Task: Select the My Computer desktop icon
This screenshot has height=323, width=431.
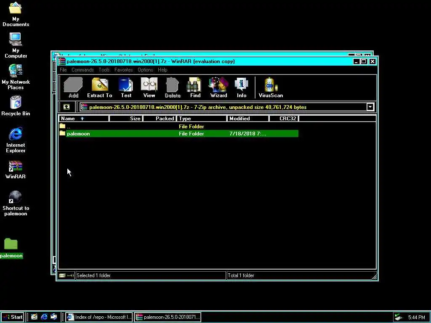Action: pyautogui.click(x=16, y=45)
